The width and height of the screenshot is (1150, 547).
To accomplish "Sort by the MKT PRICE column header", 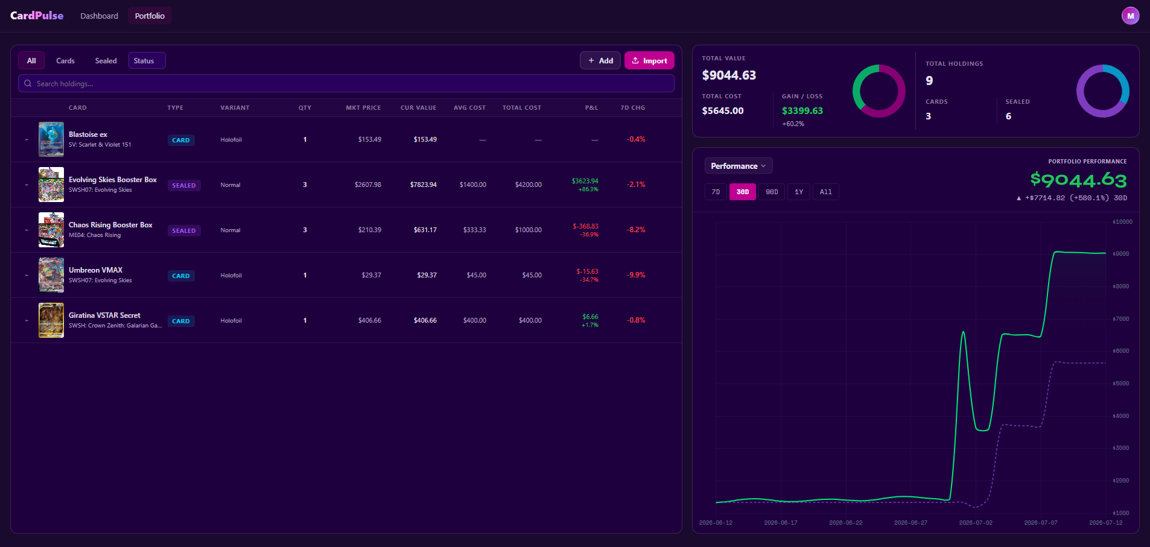I will [x=363, y=107].
